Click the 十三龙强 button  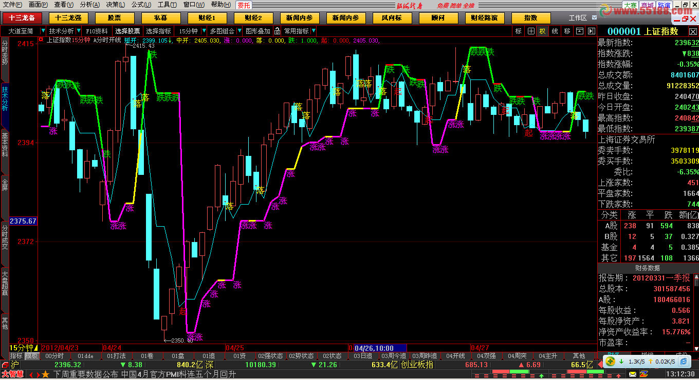[68, 17]
